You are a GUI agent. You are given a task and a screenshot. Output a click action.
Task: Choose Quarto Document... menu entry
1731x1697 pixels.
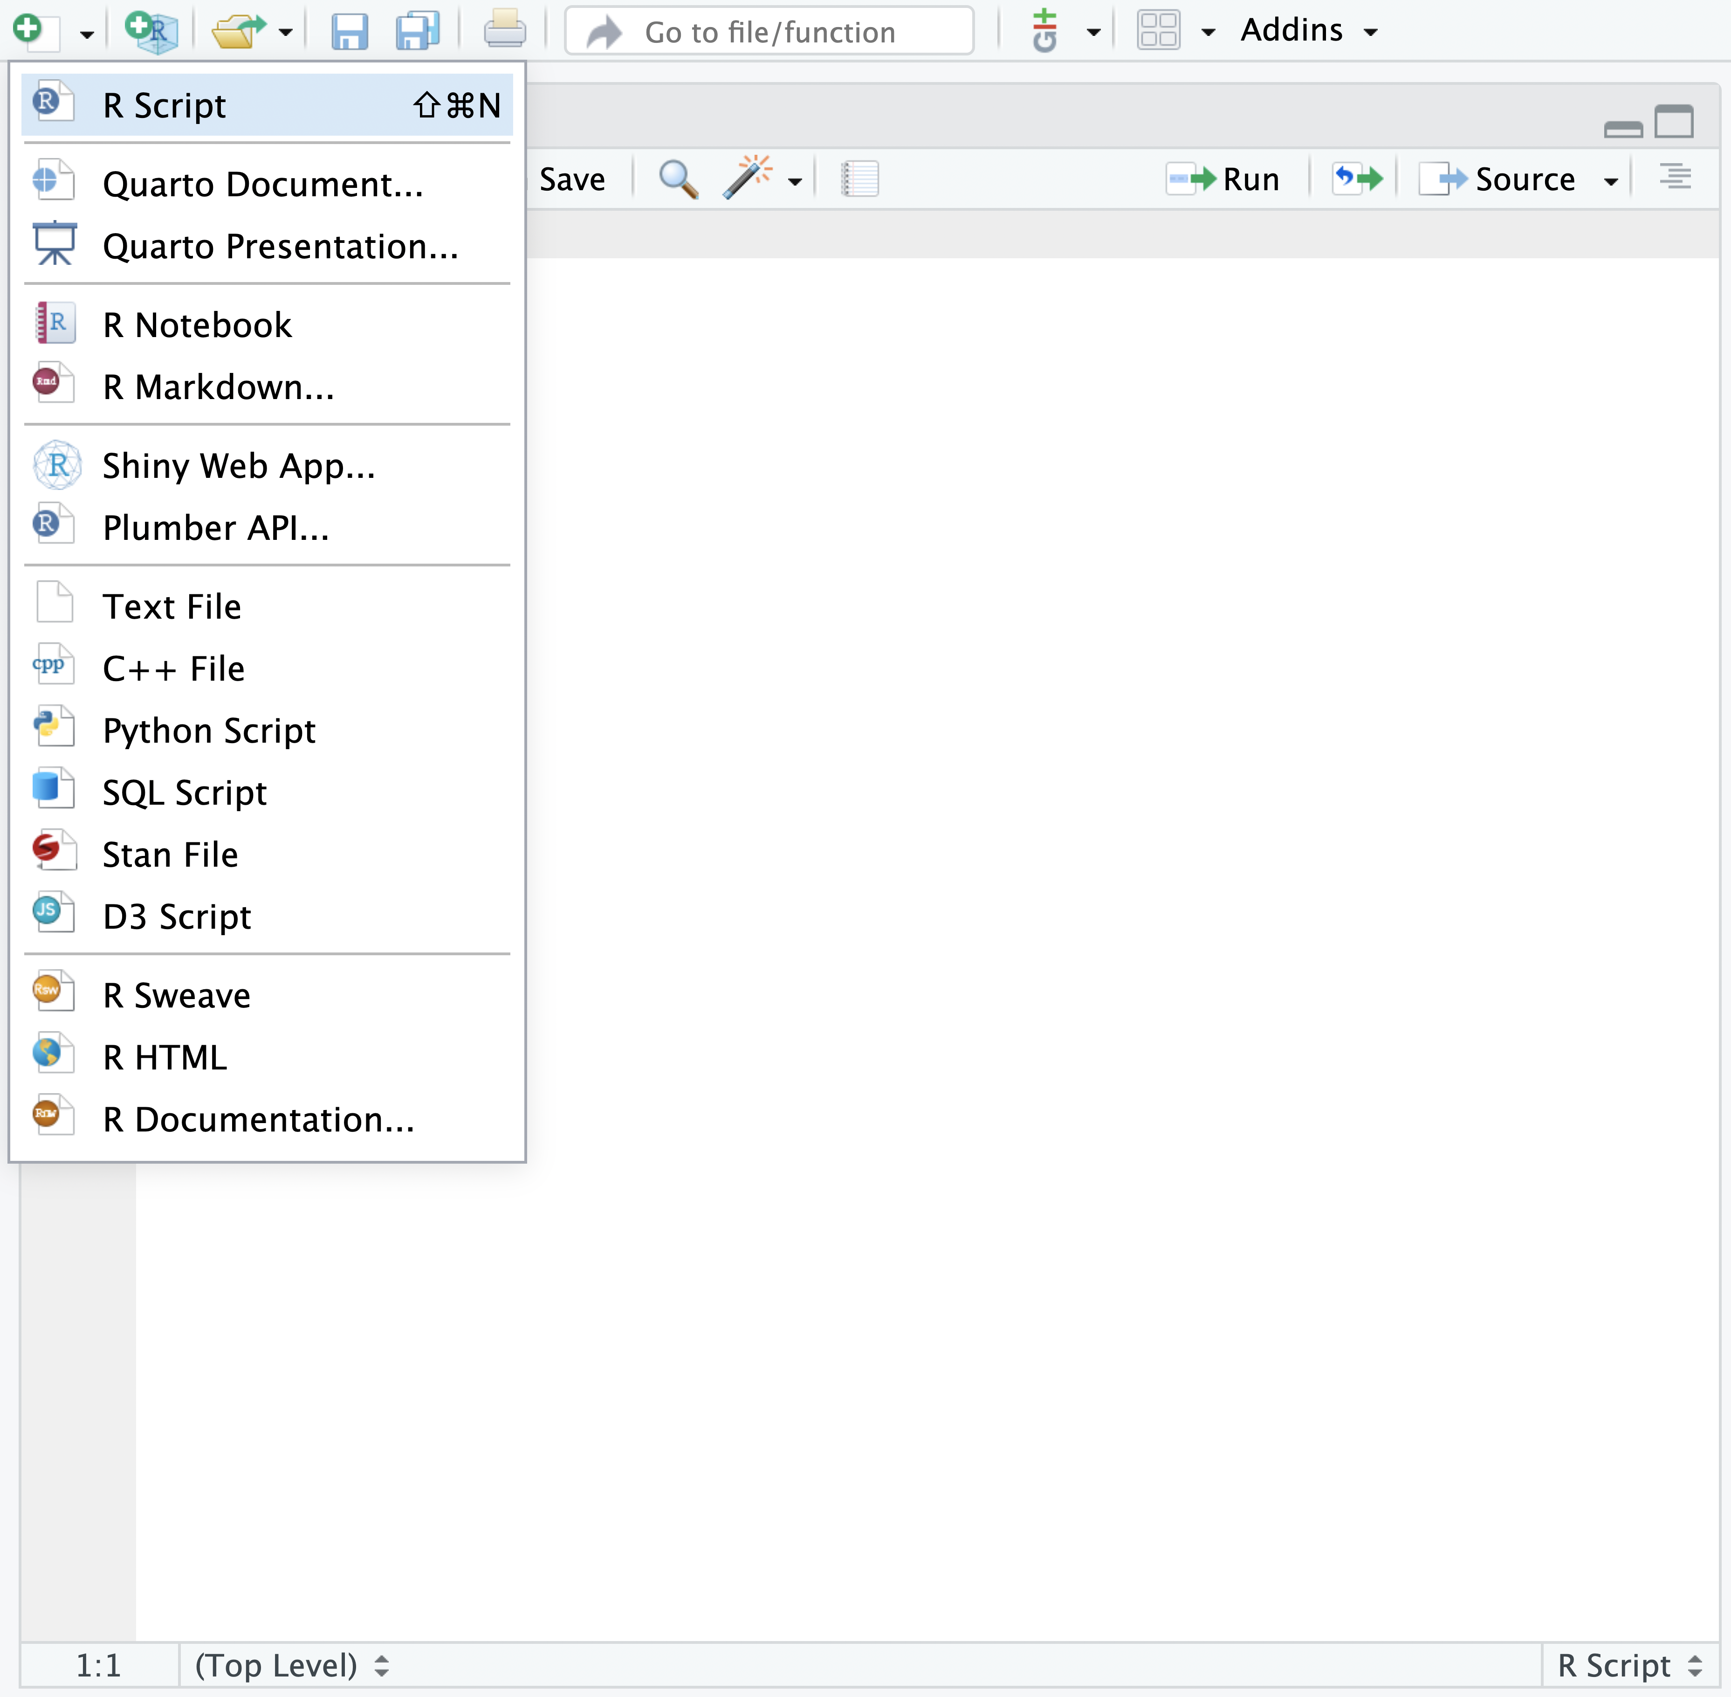tap(267, 184)
